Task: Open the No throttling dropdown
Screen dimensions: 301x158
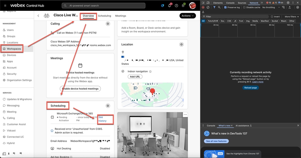Action: point(271,7)
